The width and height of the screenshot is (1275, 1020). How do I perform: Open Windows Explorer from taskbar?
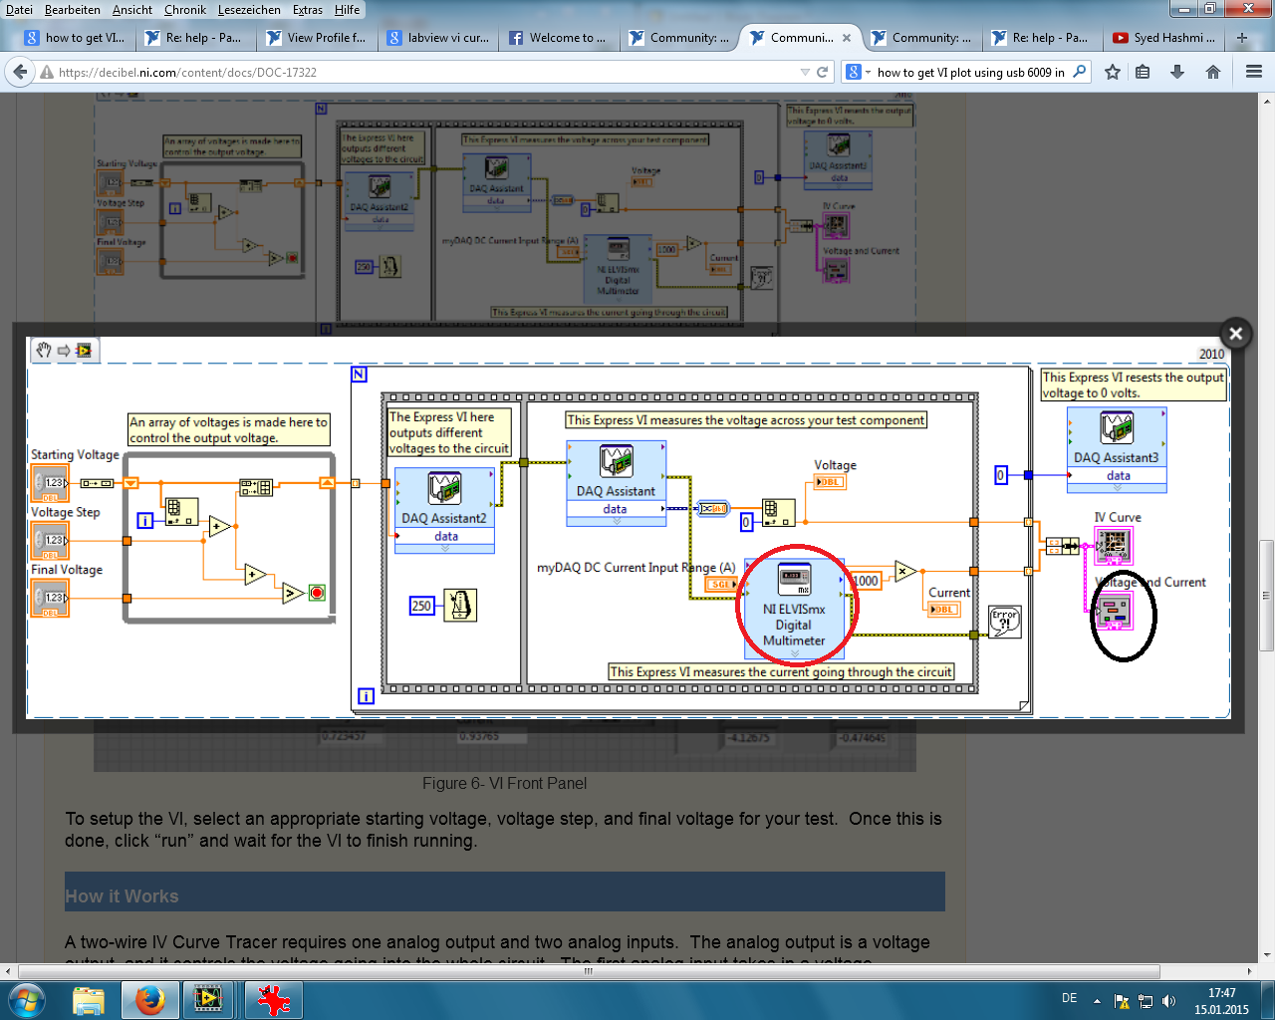tap(89, 1000)
